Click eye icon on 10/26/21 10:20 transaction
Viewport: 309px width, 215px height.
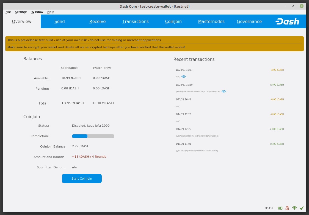[x=224, y=91]
